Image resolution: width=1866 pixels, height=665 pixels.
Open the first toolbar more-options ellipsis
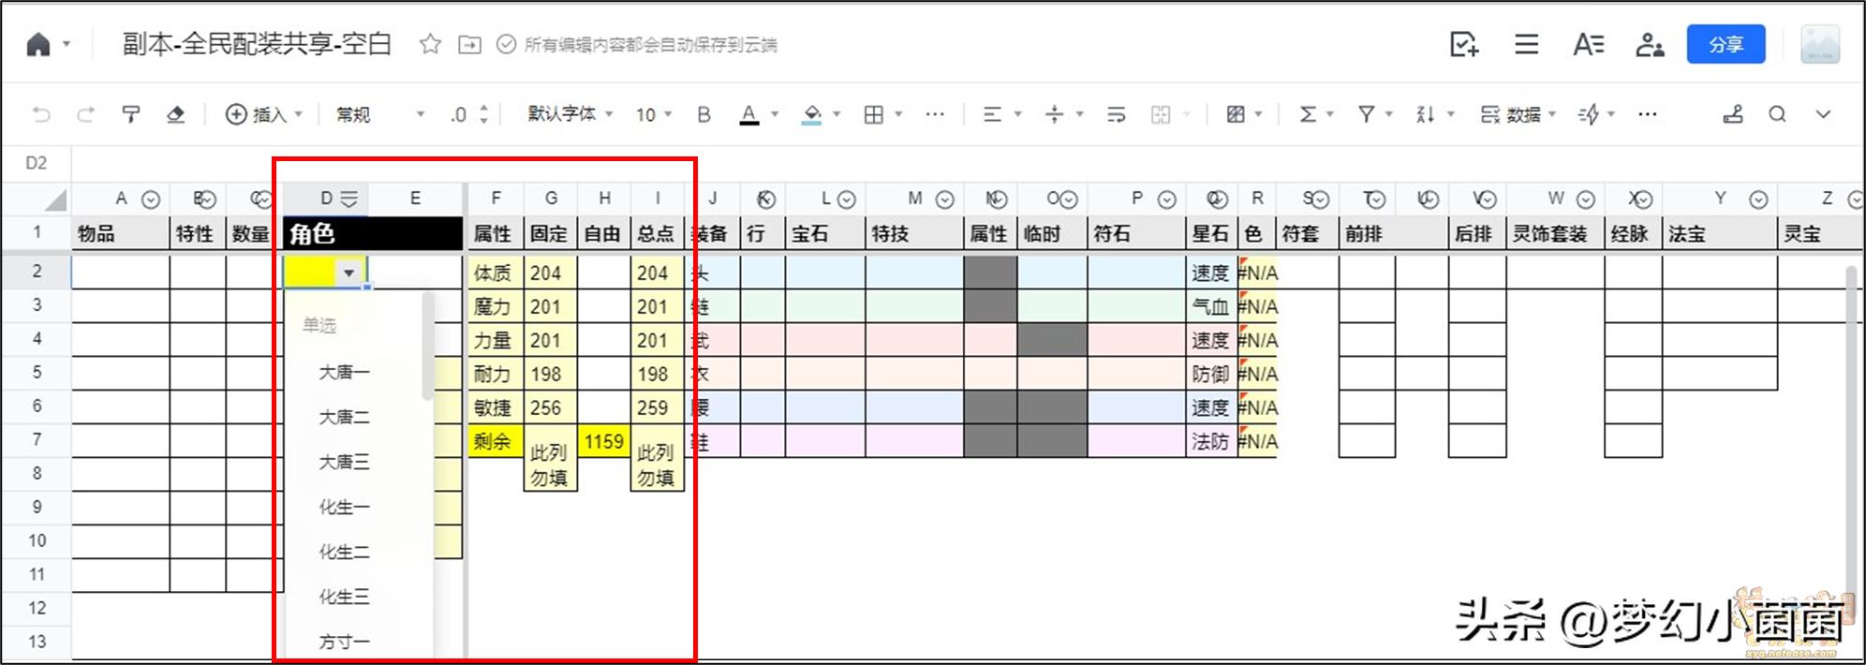point(935,114)
